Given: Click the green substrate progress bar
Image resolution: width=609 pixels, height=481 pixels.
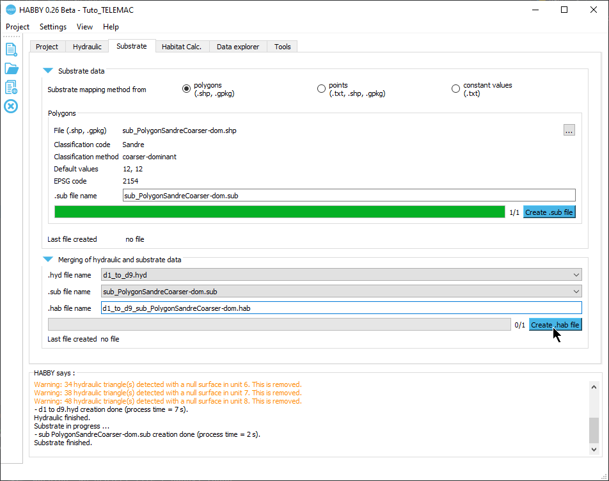Looking at the screenshot, I should click(280, 212).
